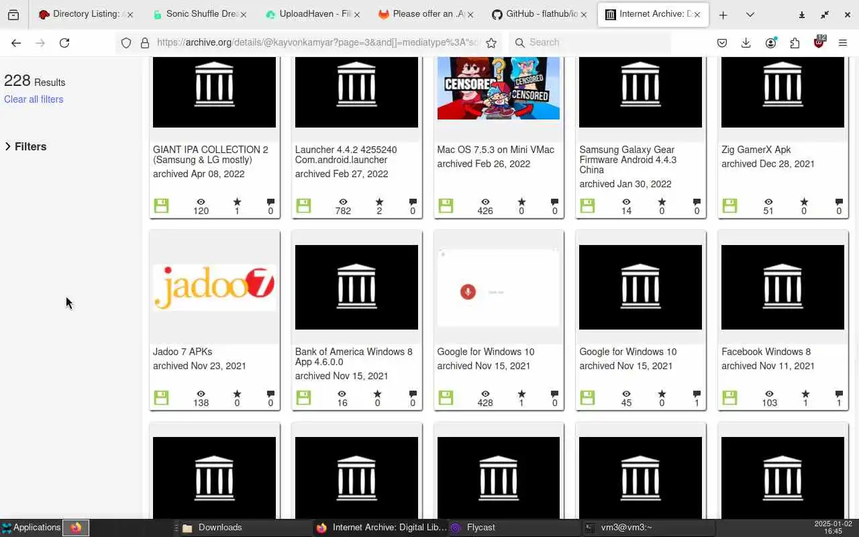This screenshot has width=859, height=537.
Task: Open the Jadoo 7 APKs title link
Action: point(182,352)
